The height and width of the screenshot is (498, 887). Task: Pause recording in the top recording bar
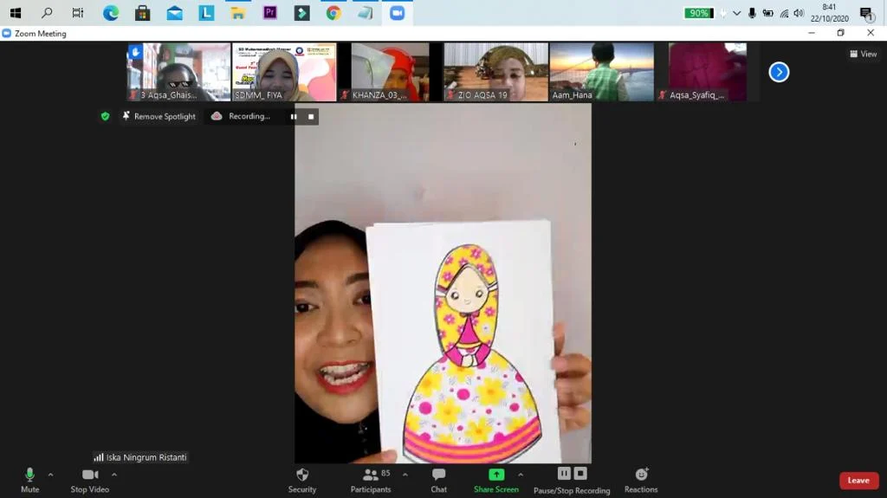(294, 116)
